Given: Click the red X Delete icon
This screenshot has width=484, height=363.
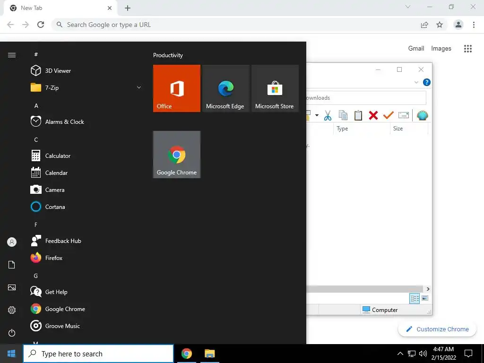Looking at the screenshot, I should pyautogui.click(x=373, y=115).
